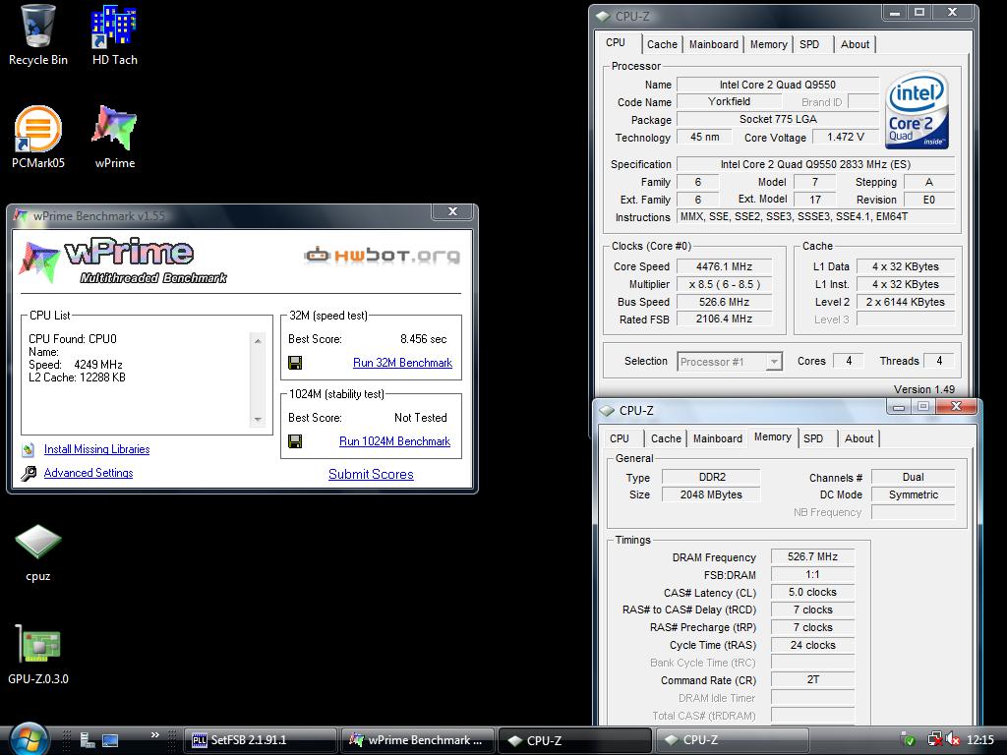The width and height of the screenshot is (1007, 755).
Task: Click the Intel Core 2 Quad logo
Action: (x=917, y=110)
